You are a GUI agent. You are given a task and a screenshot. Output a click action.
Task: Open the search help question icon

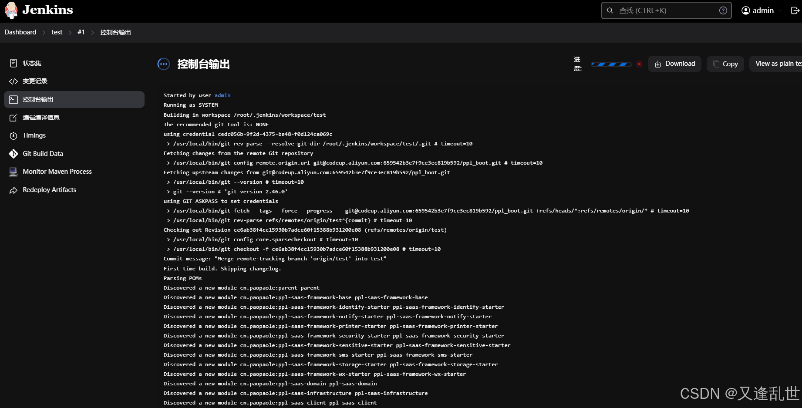(x=723, y=10)
